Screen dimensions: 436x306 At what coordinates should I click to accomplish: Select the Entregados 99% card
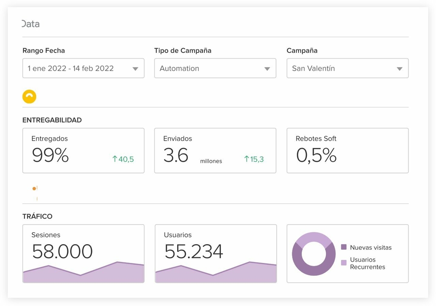83,150
